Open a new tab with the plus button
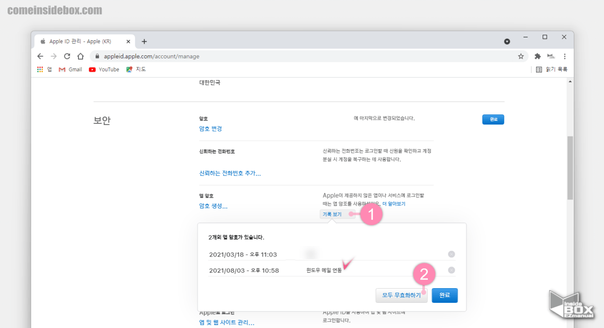The image size is (604, 328). pos(144,41)
